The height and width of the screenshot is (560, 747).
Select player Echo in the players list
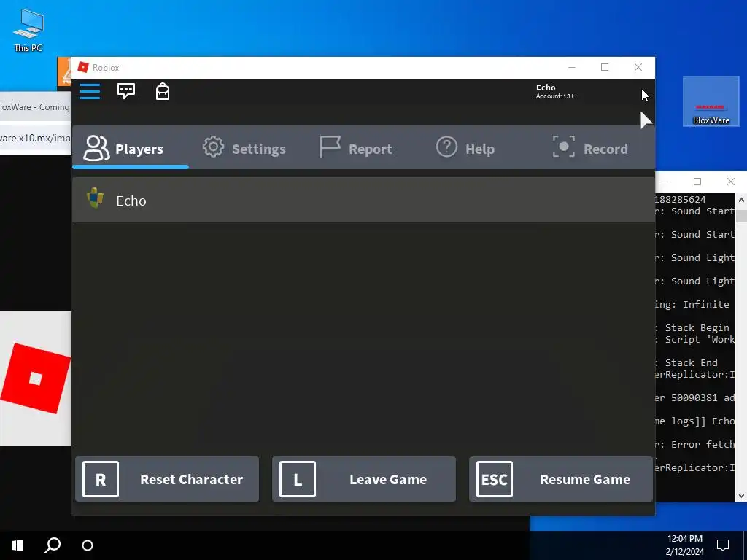pos(363,200)
